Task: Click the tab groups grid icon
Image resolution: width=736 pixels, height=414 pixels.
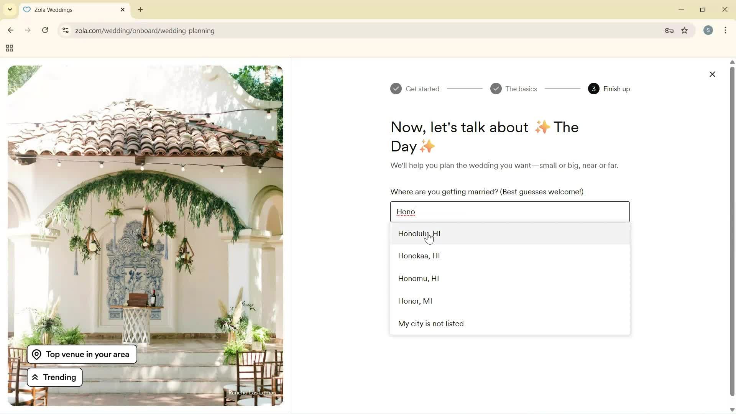Action: click(x=9, y=48)
